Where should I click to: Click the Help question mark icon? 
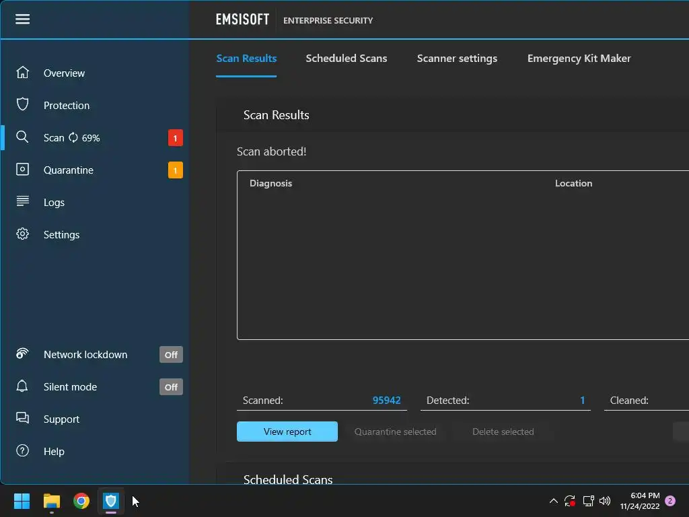point(22,450)
